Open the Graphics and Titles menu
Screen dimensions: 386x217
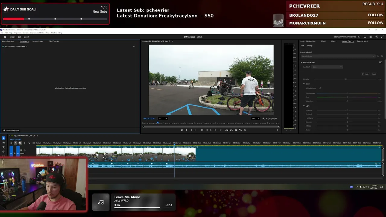[x=37, y=33]
